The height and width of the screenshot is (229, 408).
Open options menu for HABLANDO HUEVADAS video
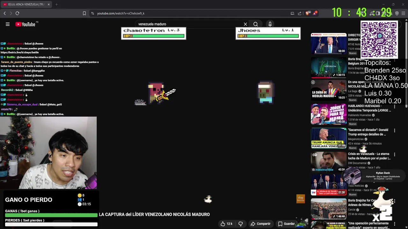point(395,107)
